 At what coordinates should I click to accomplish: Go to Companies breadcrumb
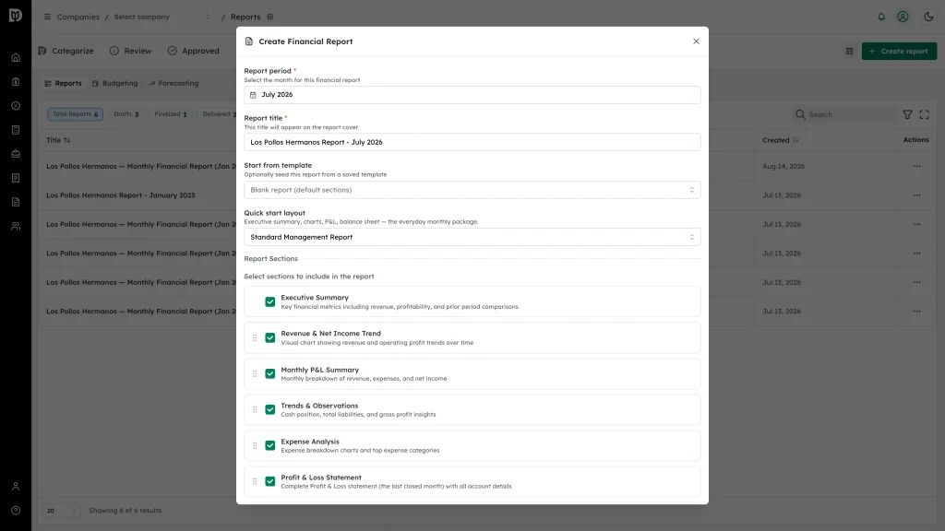78,17
